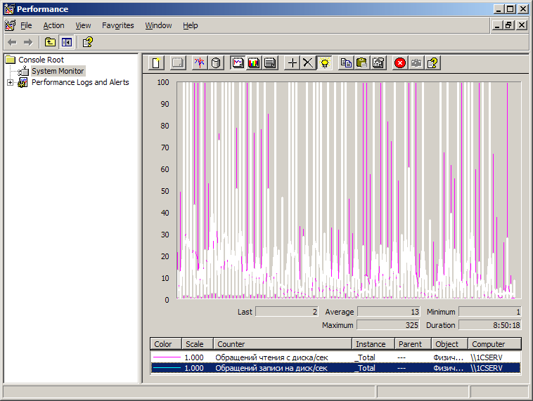Image resolution: width=533 pixels, height=401 pixels.
Task: Add a counter with plus icon
Action: click(x=293, y=63)
